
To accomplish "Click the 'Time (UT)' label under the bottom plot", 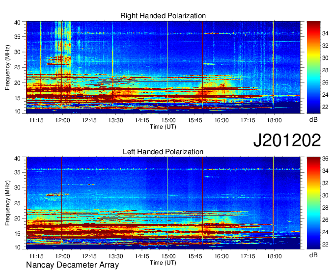I will coord(163,263).
